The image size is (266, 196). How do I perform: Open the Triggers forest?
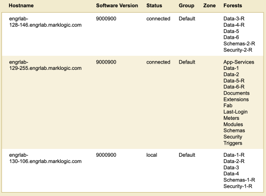(x=233, y=143)
